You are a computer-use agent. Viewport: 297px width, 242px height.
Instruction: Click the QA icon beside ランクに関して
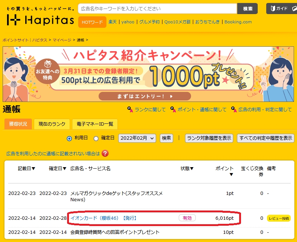tap(130, 109)
